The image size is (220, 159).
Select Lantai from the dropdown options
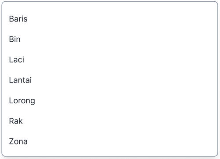[110, 80]
